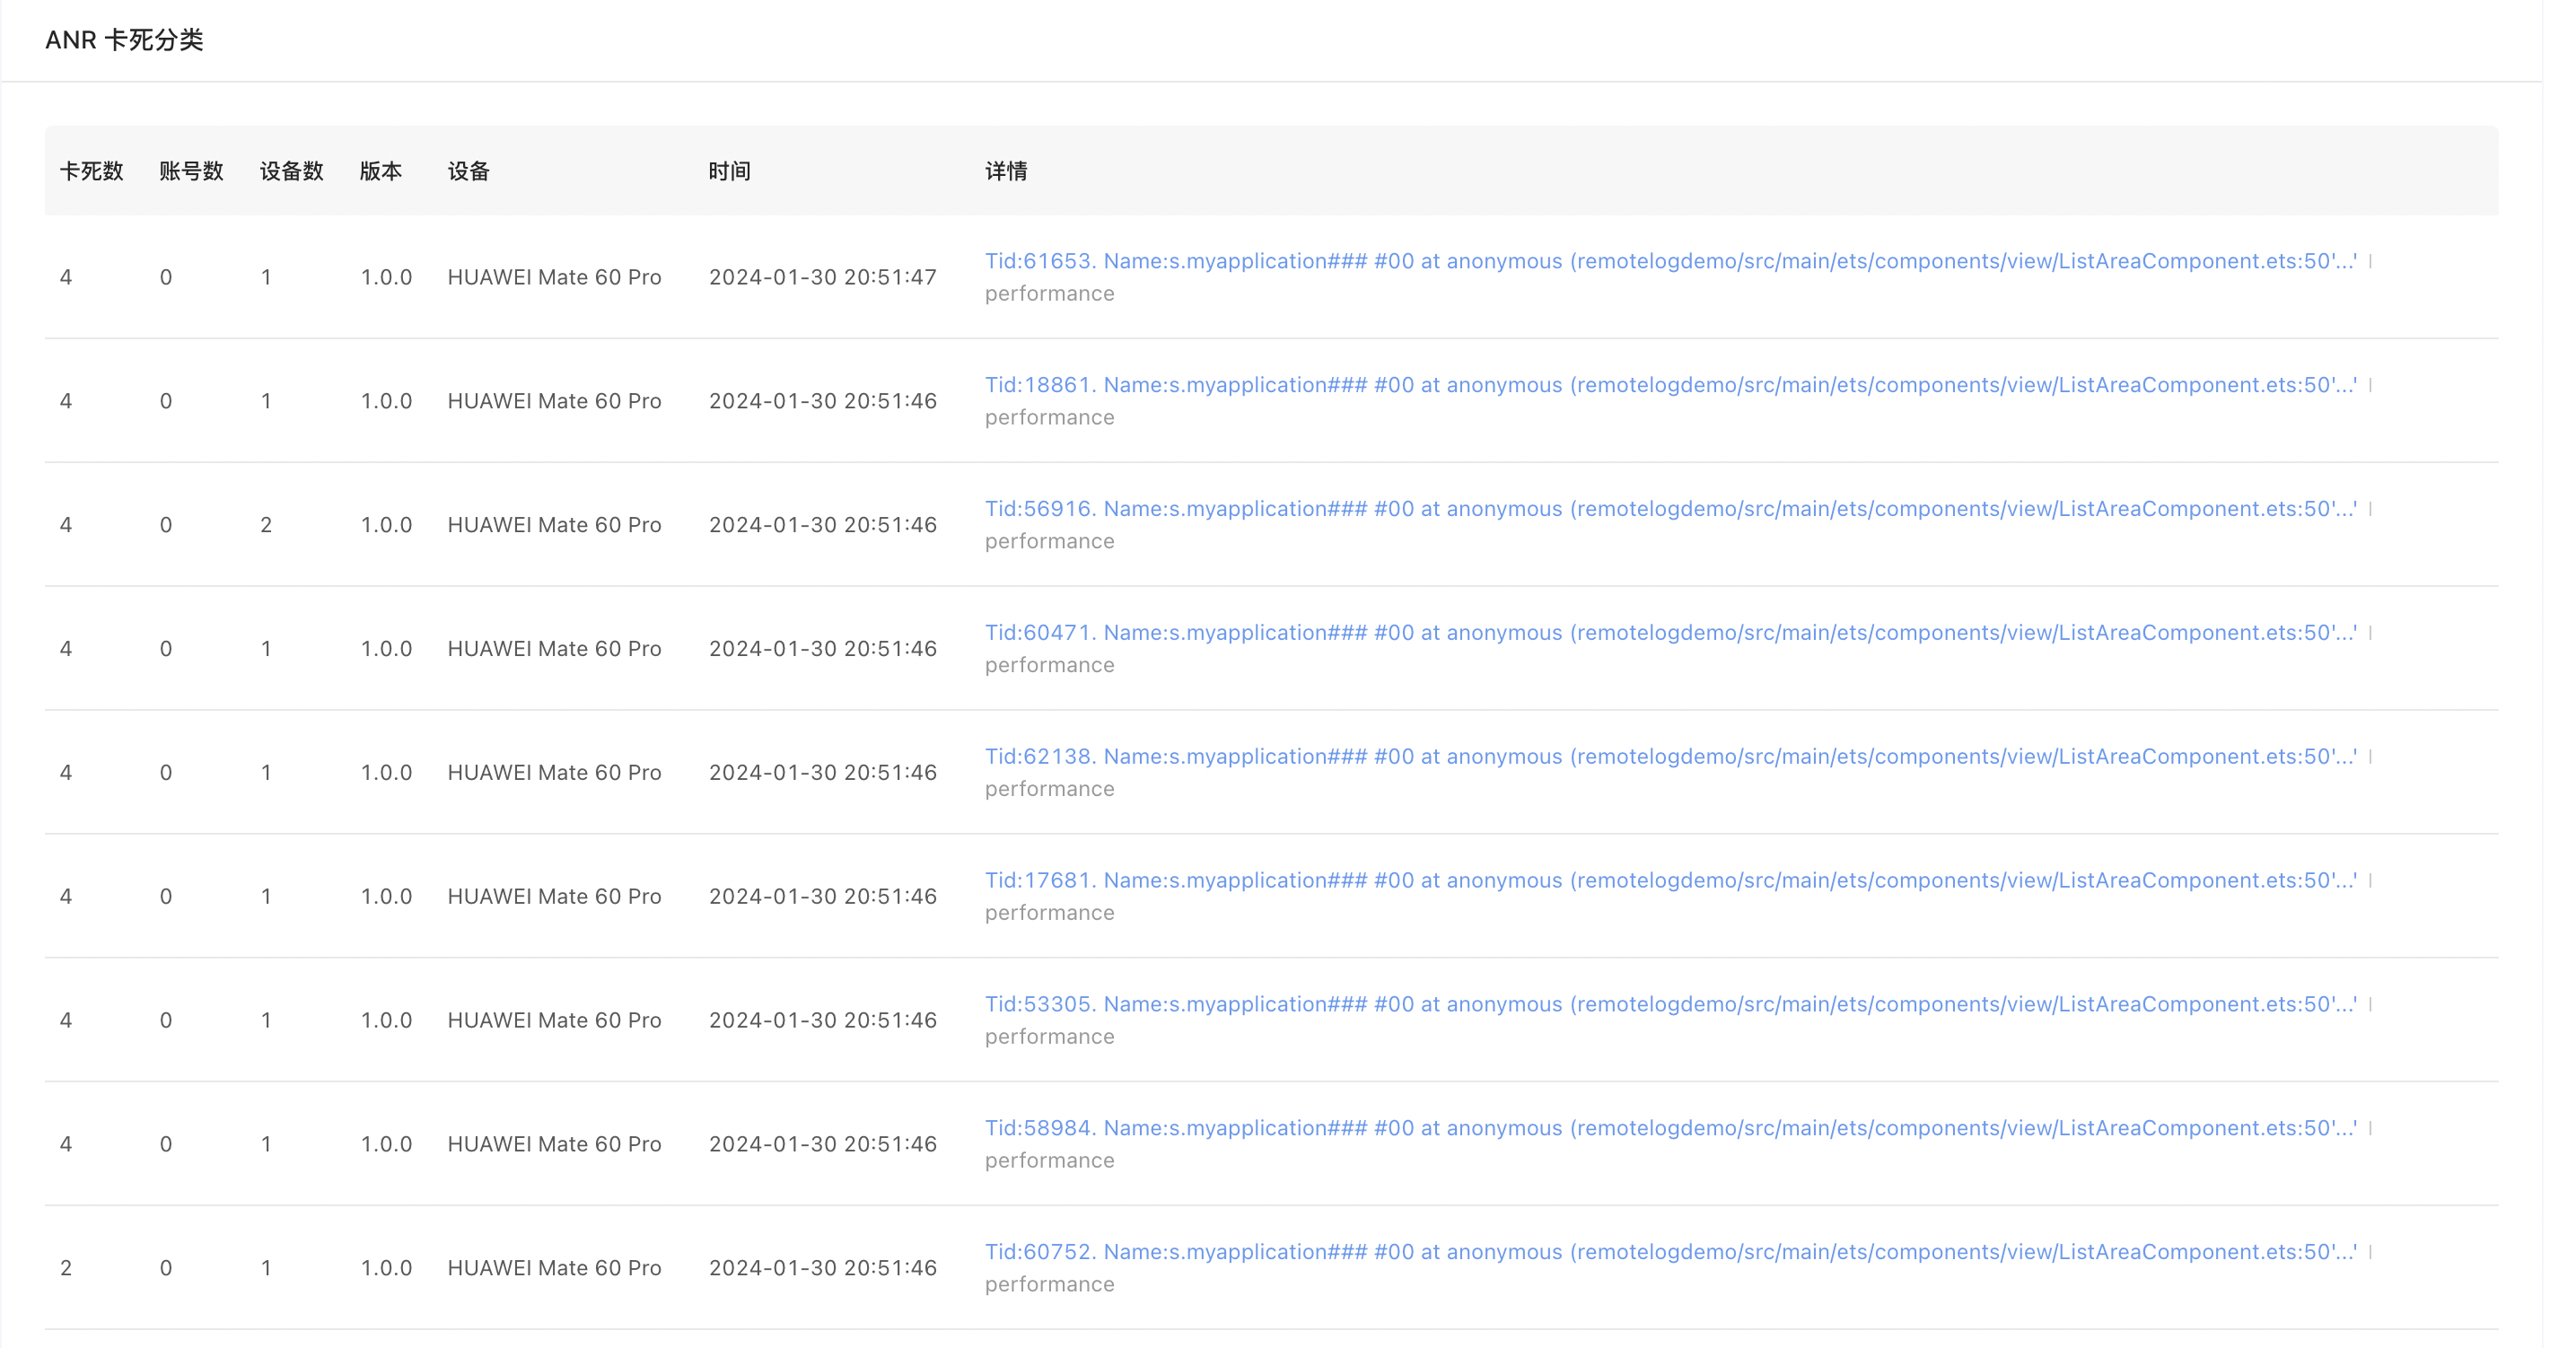Click HUAWEI Mate 60 Pro in Tid:61653 row
The width and height of the screenshot is (2576, 1348).
tap(554, 277)
